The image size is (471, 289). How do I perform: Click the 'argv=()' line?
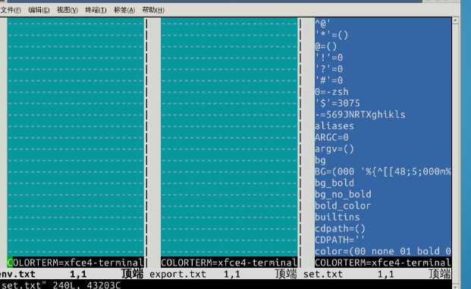point(334,149)
